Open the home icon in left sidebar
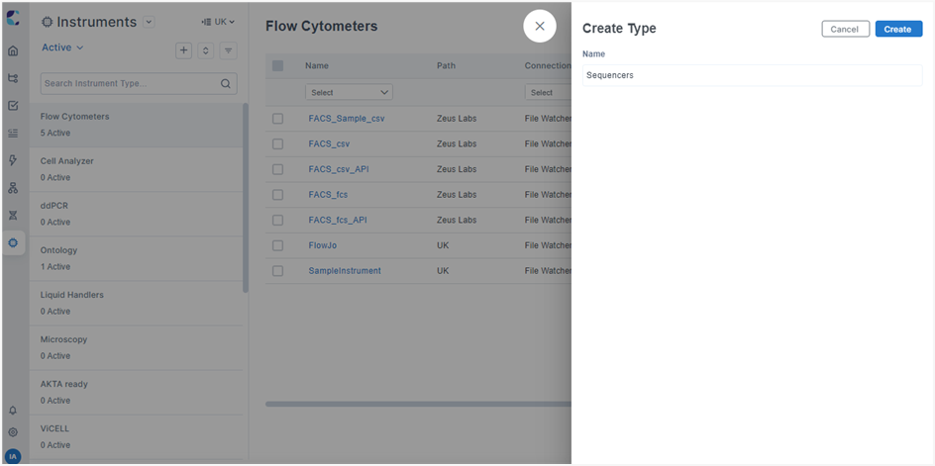Screen dimensions: 935x466 13,51
